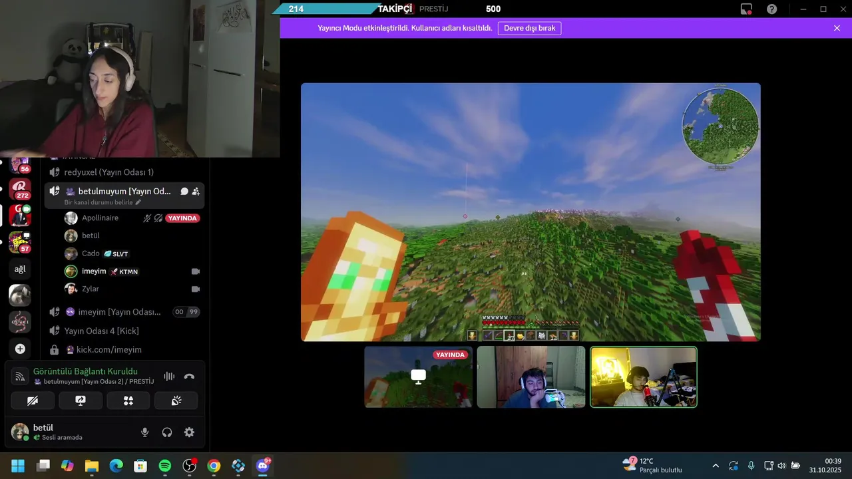Toggle noise suppression waveform icon

[169, 377]
